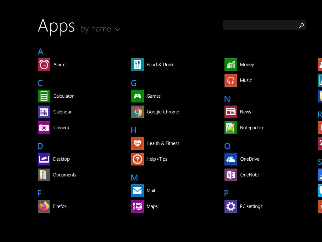Click inside the apps search field
The width and height of the screenshot is (322, 242).
pyautogui.click(x=264, y=25)
